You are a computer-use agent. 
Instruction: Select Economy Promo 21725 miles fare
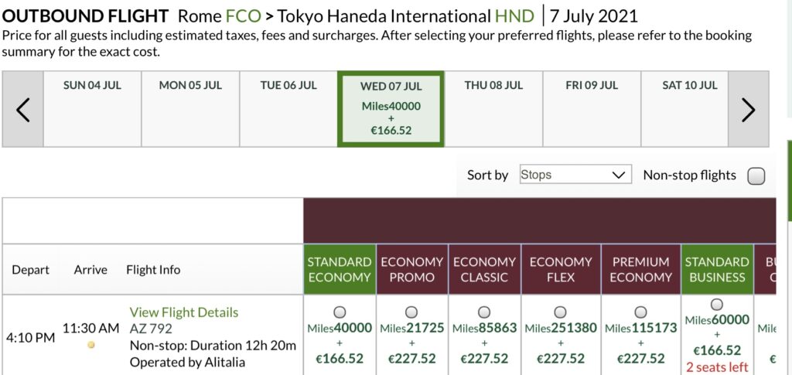point(411,312)
